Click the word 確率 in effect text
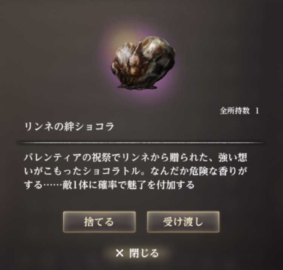The width and height of the screenshot is (283, 270). [107, 185]
